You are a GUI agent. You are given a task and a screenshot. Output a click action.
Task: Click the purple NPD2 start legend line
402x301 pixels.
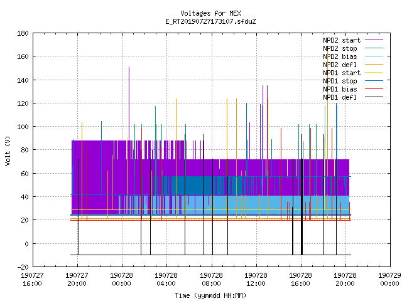coord(374,40)
